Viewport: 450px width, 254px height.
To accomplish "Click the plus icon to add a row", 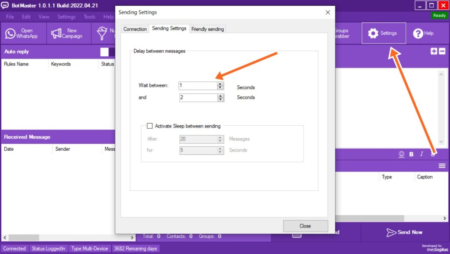I will tap(434, 51).
